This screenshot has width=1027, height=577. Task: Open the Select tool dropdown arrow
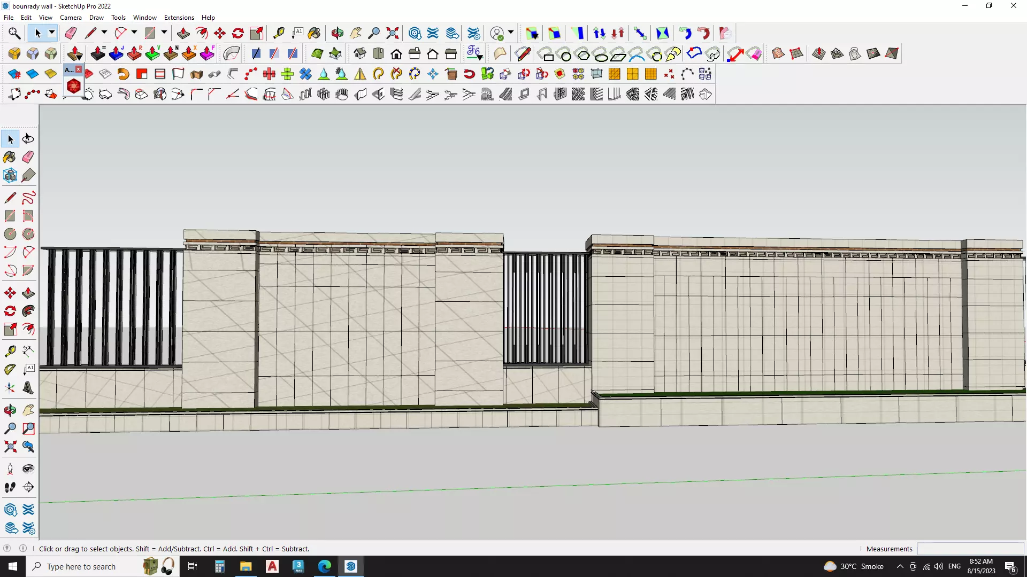coord(52,33)
